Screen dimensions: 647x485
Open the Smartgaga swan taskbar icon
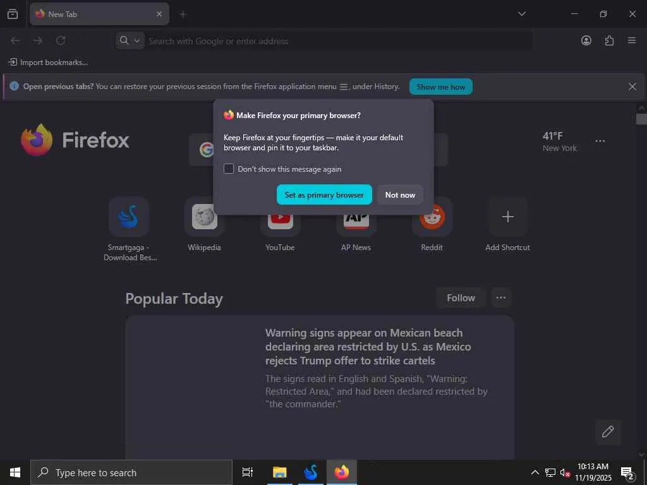pyautogui.click(x=311, y=472)
